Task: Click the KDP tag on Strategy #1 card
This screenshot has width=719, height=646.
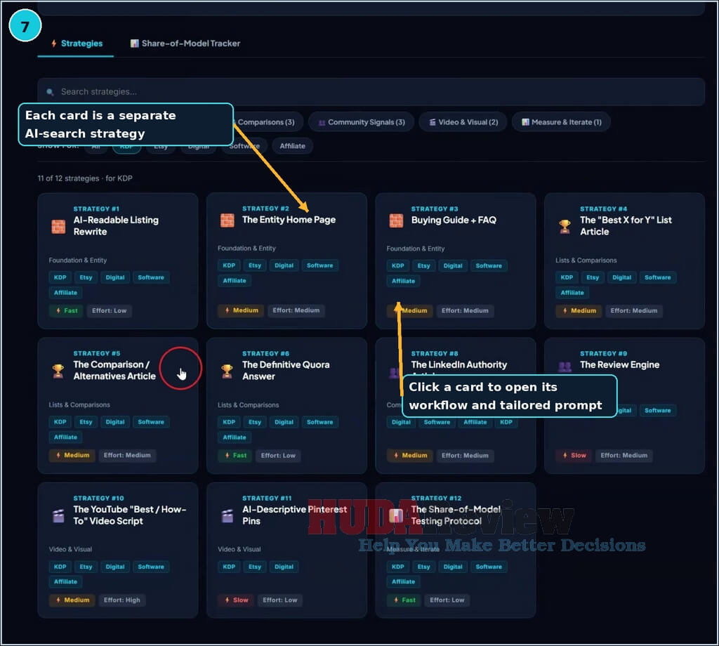Action: (x=60, y=278)
